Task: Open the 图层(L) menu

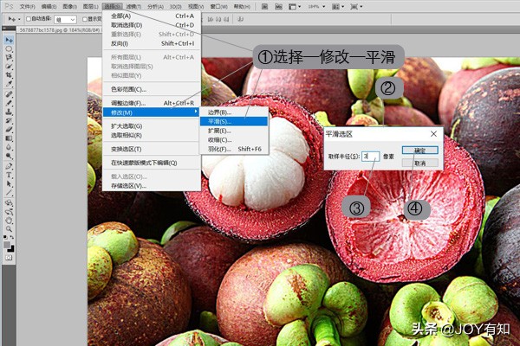Action: [90, 7]
